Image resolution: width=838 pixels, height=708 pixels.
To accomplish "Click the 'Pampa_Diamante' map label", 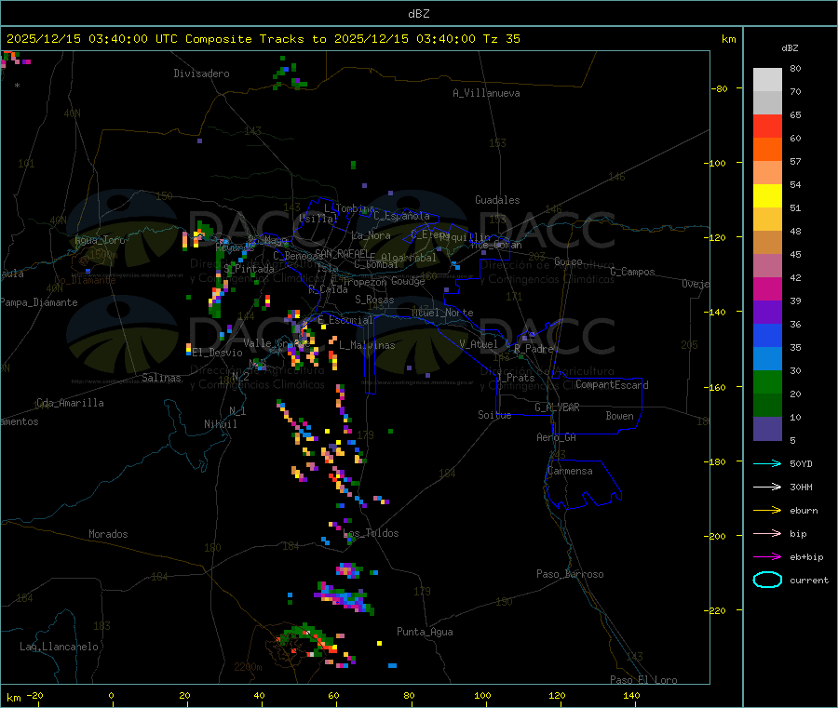I will coord(39,302).
